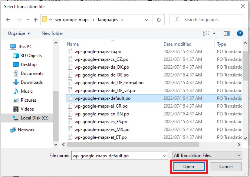Open the address bar history dropdown

147,20
